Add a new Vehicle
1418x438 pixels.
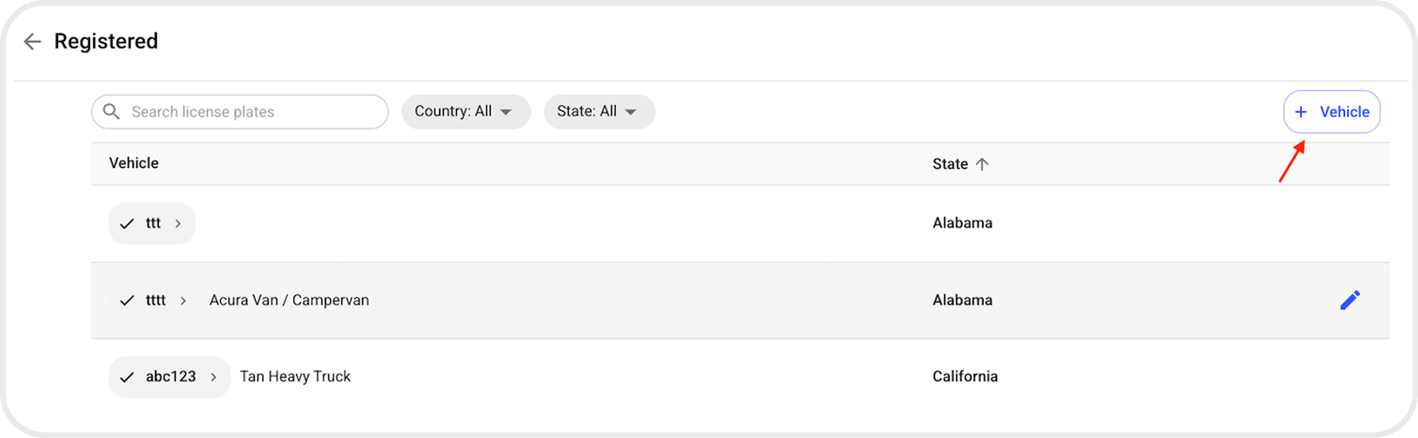coord(1332,111)
